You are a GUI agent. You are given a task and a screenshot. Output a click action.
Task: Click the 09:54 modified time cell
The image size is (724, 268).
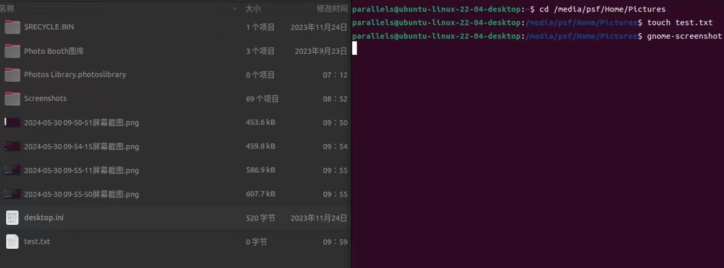pyautogui.click(x=335, y=147)
